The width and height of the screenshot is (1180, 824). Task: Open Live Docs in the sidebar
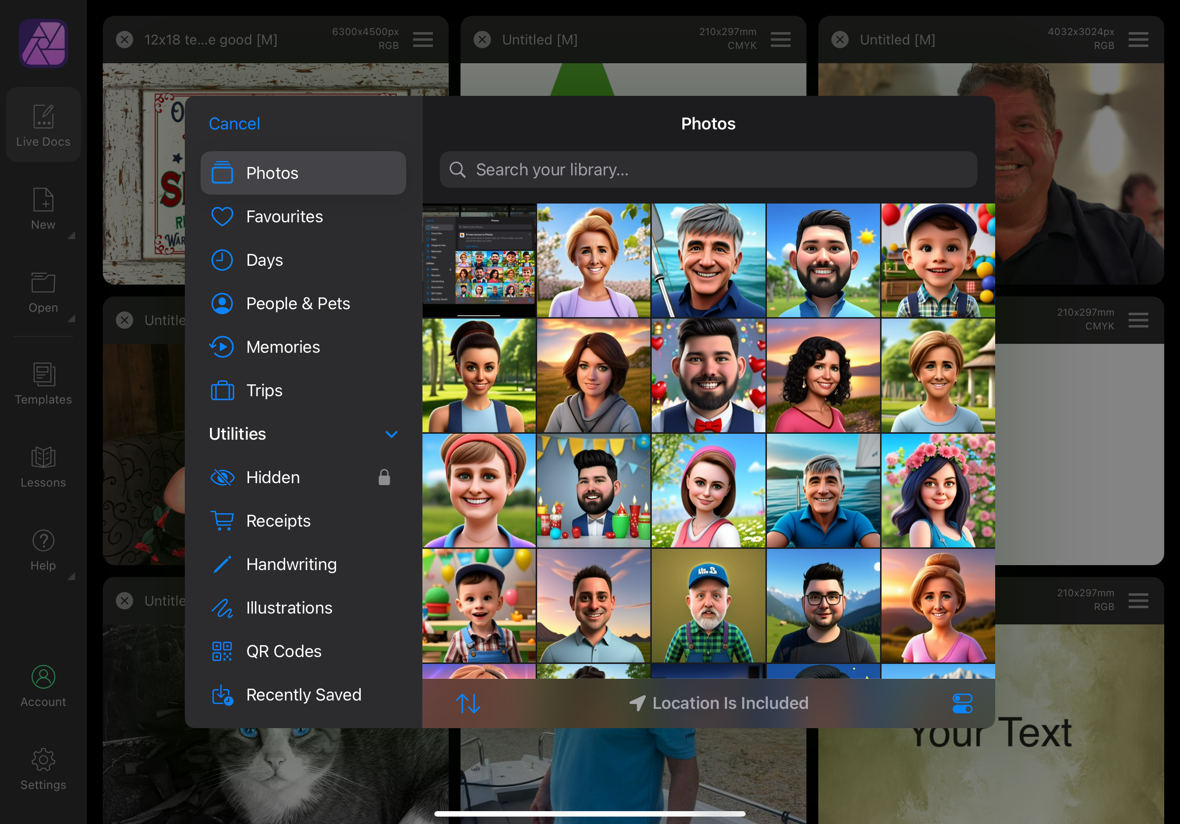click(x=43, y=125)
